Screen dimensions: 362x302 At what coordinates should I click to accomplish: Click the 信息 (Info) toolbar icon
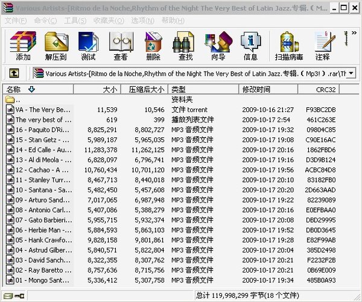point(251,46)
